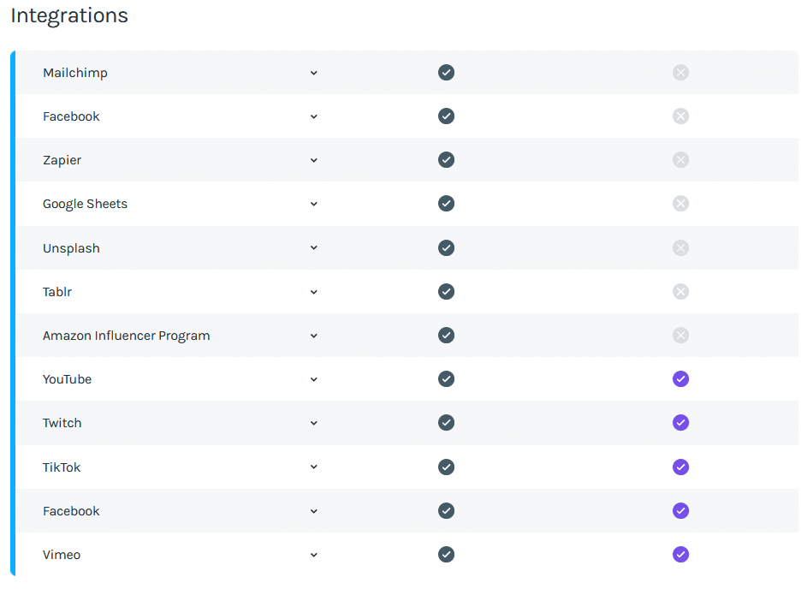
Task: Expand the Vimeo row chevron
Action: coord(314,555)
